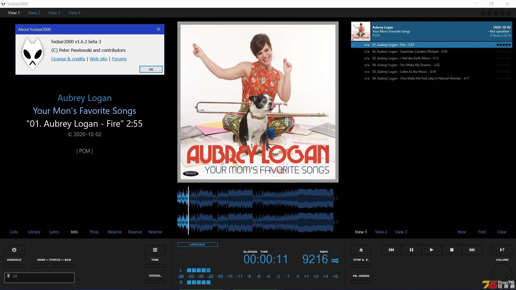The width and height of the screenshot is (516, 290).
Task: Toggle the Bar indicator bar
Action: (65, 266)
